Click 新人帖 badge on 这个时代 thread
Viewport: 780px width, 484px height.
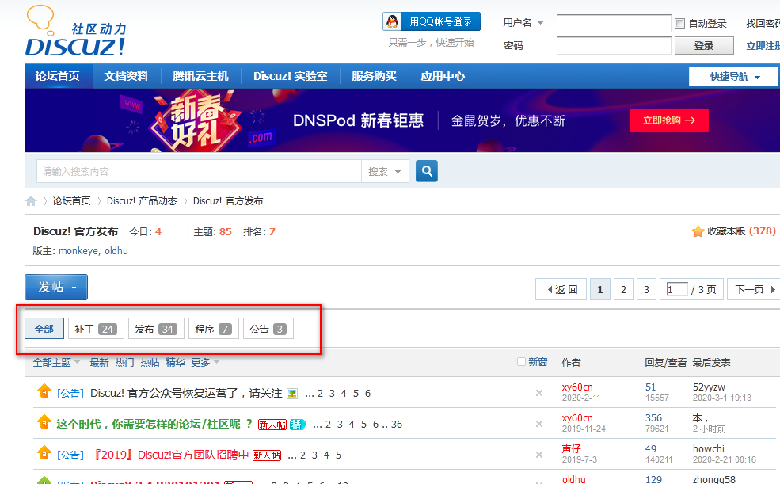coord(272,425)
